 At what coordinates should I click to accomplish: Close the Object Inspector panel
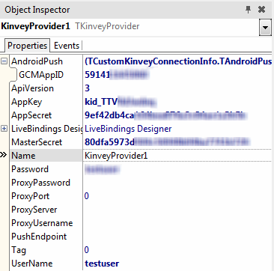(261, 10)
